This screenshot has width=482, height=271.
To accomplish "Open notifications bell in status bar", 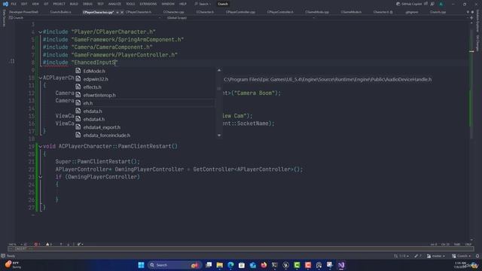I will [x=477, y=256].
